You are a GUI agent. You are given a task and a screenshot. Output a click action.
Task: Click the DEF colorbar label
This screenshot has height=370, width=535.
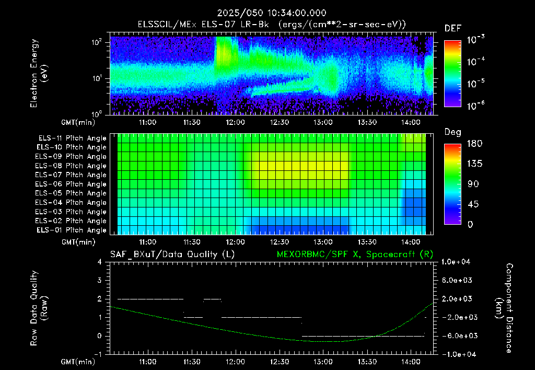[x=453, y=29]
